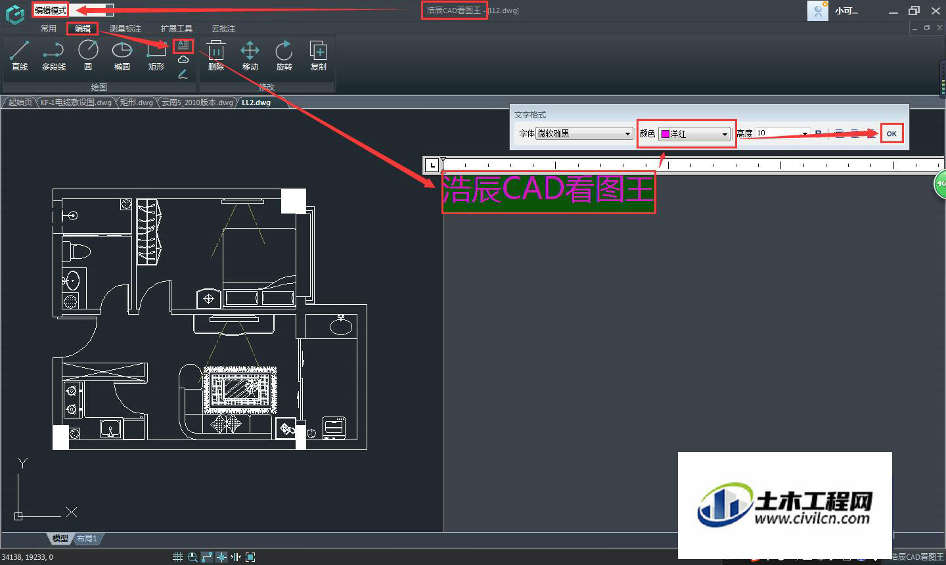Viewport: 946px width, 565px height.
Task: Toggle grid display in status bar
Action: [177, 557]
